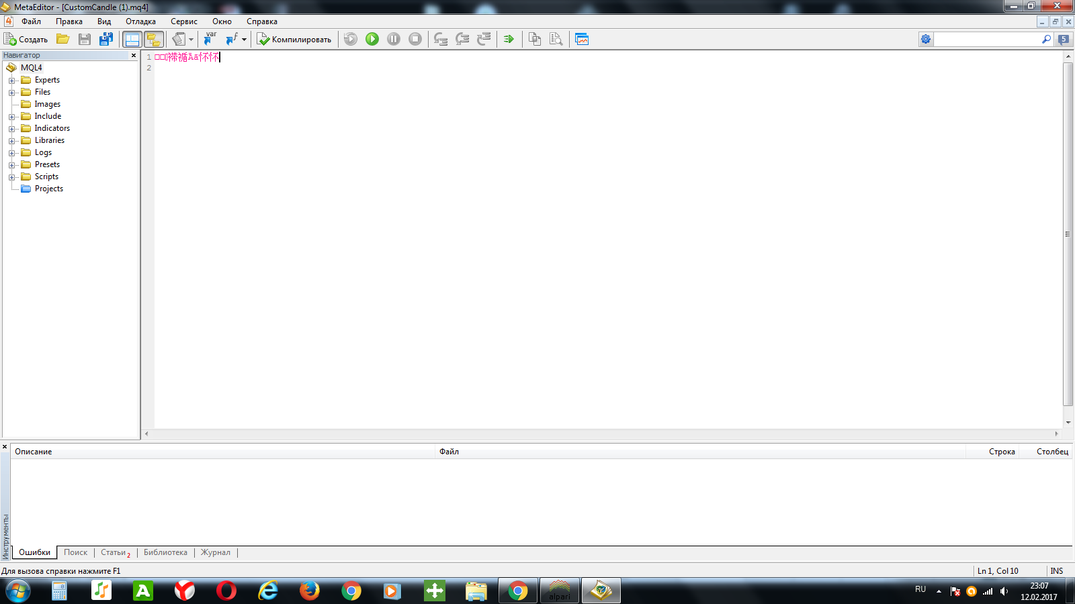Expand the Include folder
The height and width of the screenshot is (604, 1075).
[11, 117]
